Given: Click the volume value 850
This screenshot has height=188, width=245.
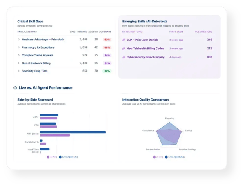Looking at the screenshot, I should pyautogui.click(x=209, y=57).
